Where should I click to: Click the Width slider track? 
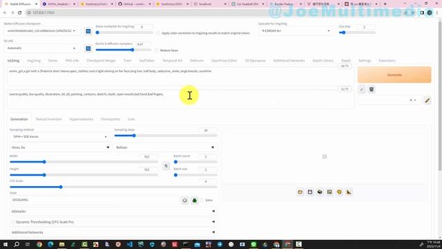click(x=84, y=162)
